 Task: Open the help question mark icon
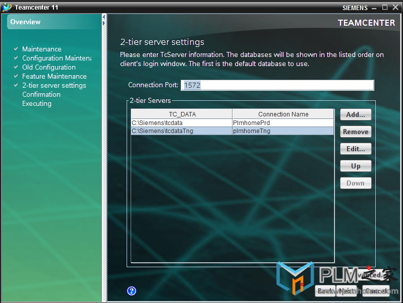click(132, 291)
